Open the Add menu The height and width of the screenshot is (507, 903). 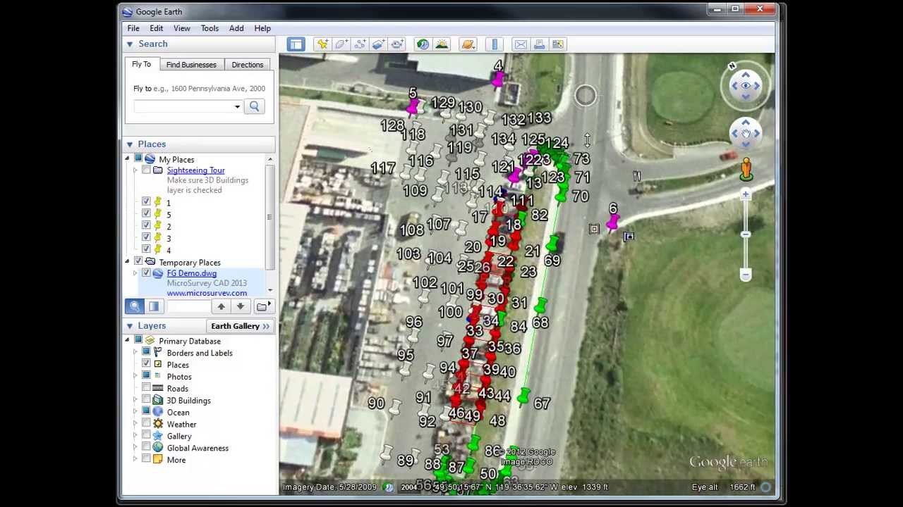[x=236, y=28]
